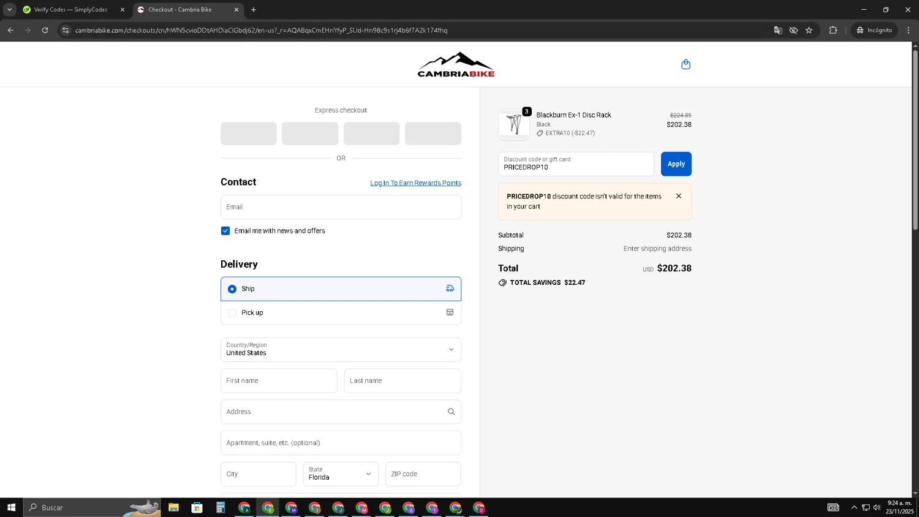Click the Total Savings tag icon
This screenshot has height=517, width=919.
click(502, 282)
